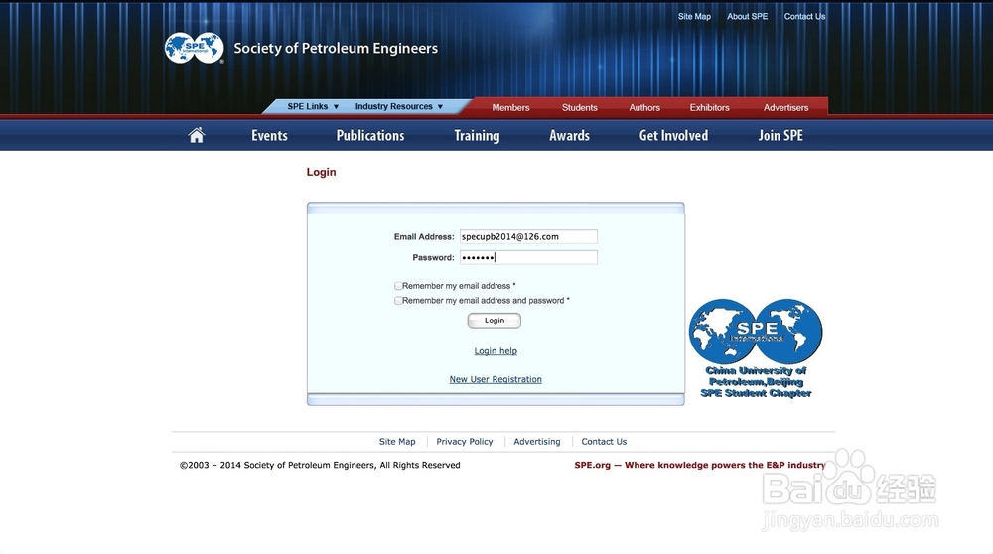Click the home icon in navigation bar

tap(197, 135)
